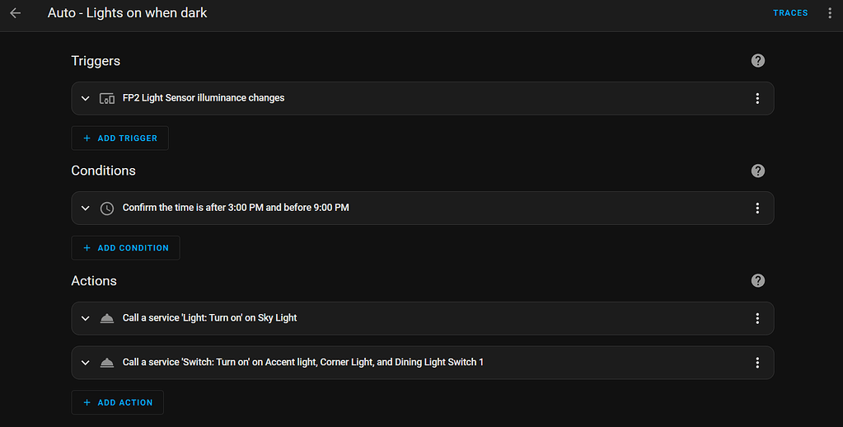This screenshot has width=843, height=427.
Task: Open the top-right overflow menu
Action: pos(830,13)
